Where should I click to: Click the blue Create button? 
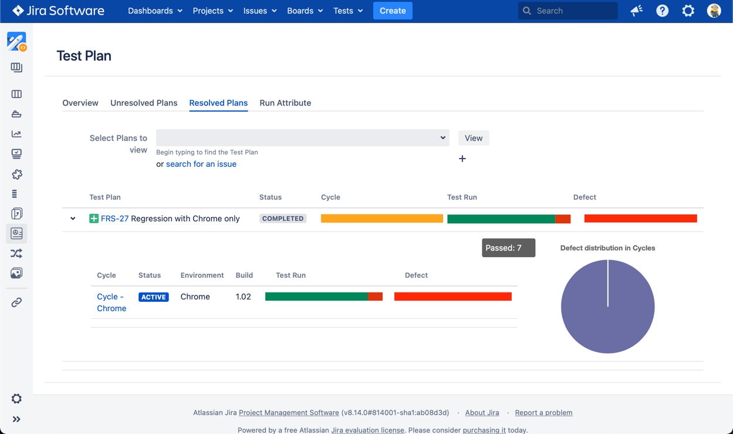(x=393, y=11)
